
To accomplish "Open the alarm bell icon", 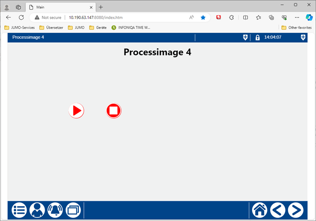I will coord(55,210).
